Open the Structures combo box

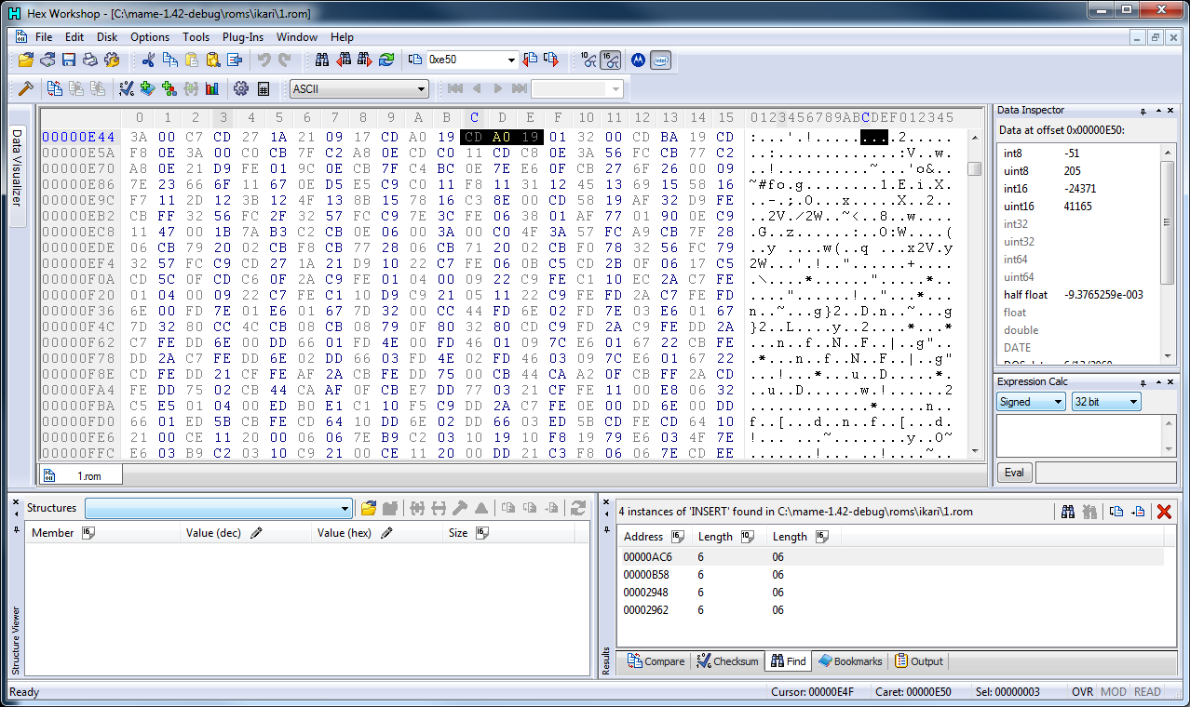[219, 508]
